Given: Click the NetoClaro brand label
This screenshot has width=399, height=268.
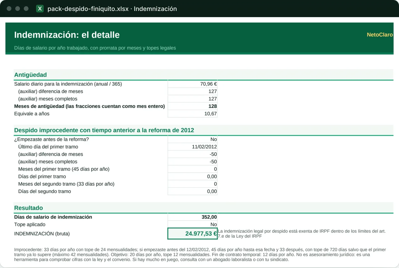Looking at the screenshot, I should click(380, 35).
